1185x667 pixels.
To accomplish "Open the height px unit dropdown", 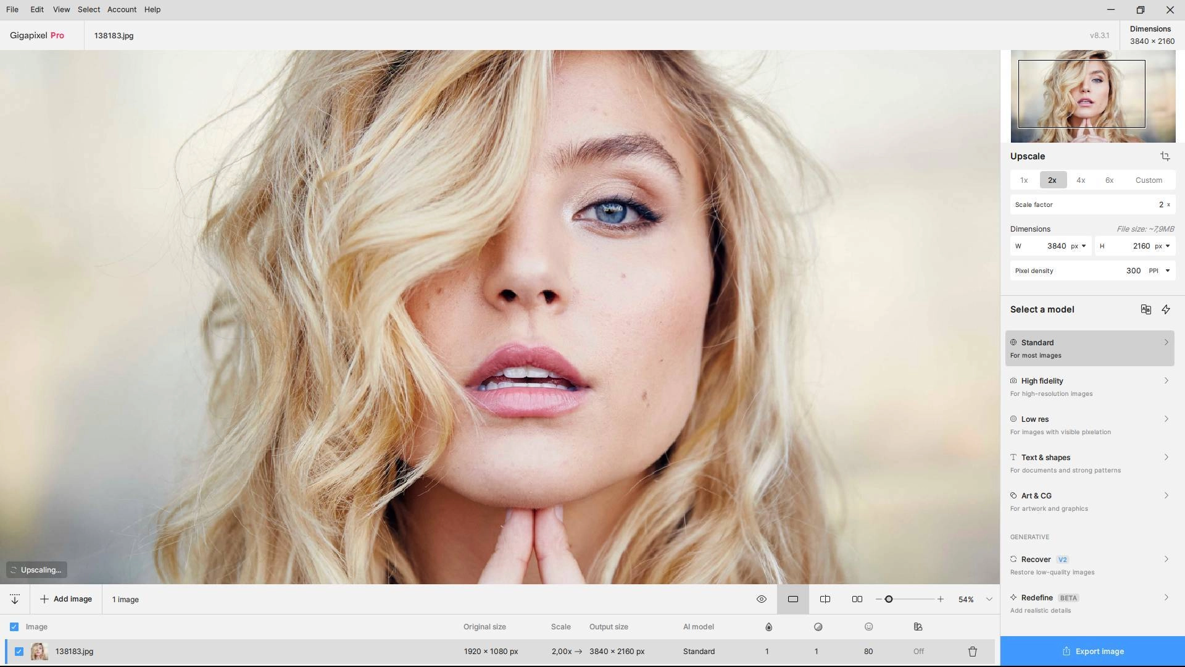I will [x=1162, y=246].
